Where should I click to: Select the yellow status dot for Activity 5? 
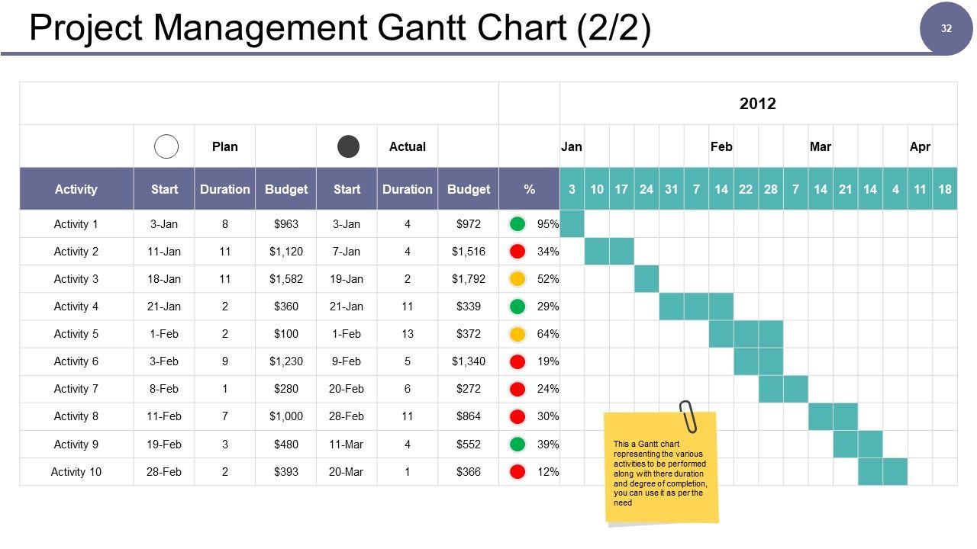click(x=518, y=334)
